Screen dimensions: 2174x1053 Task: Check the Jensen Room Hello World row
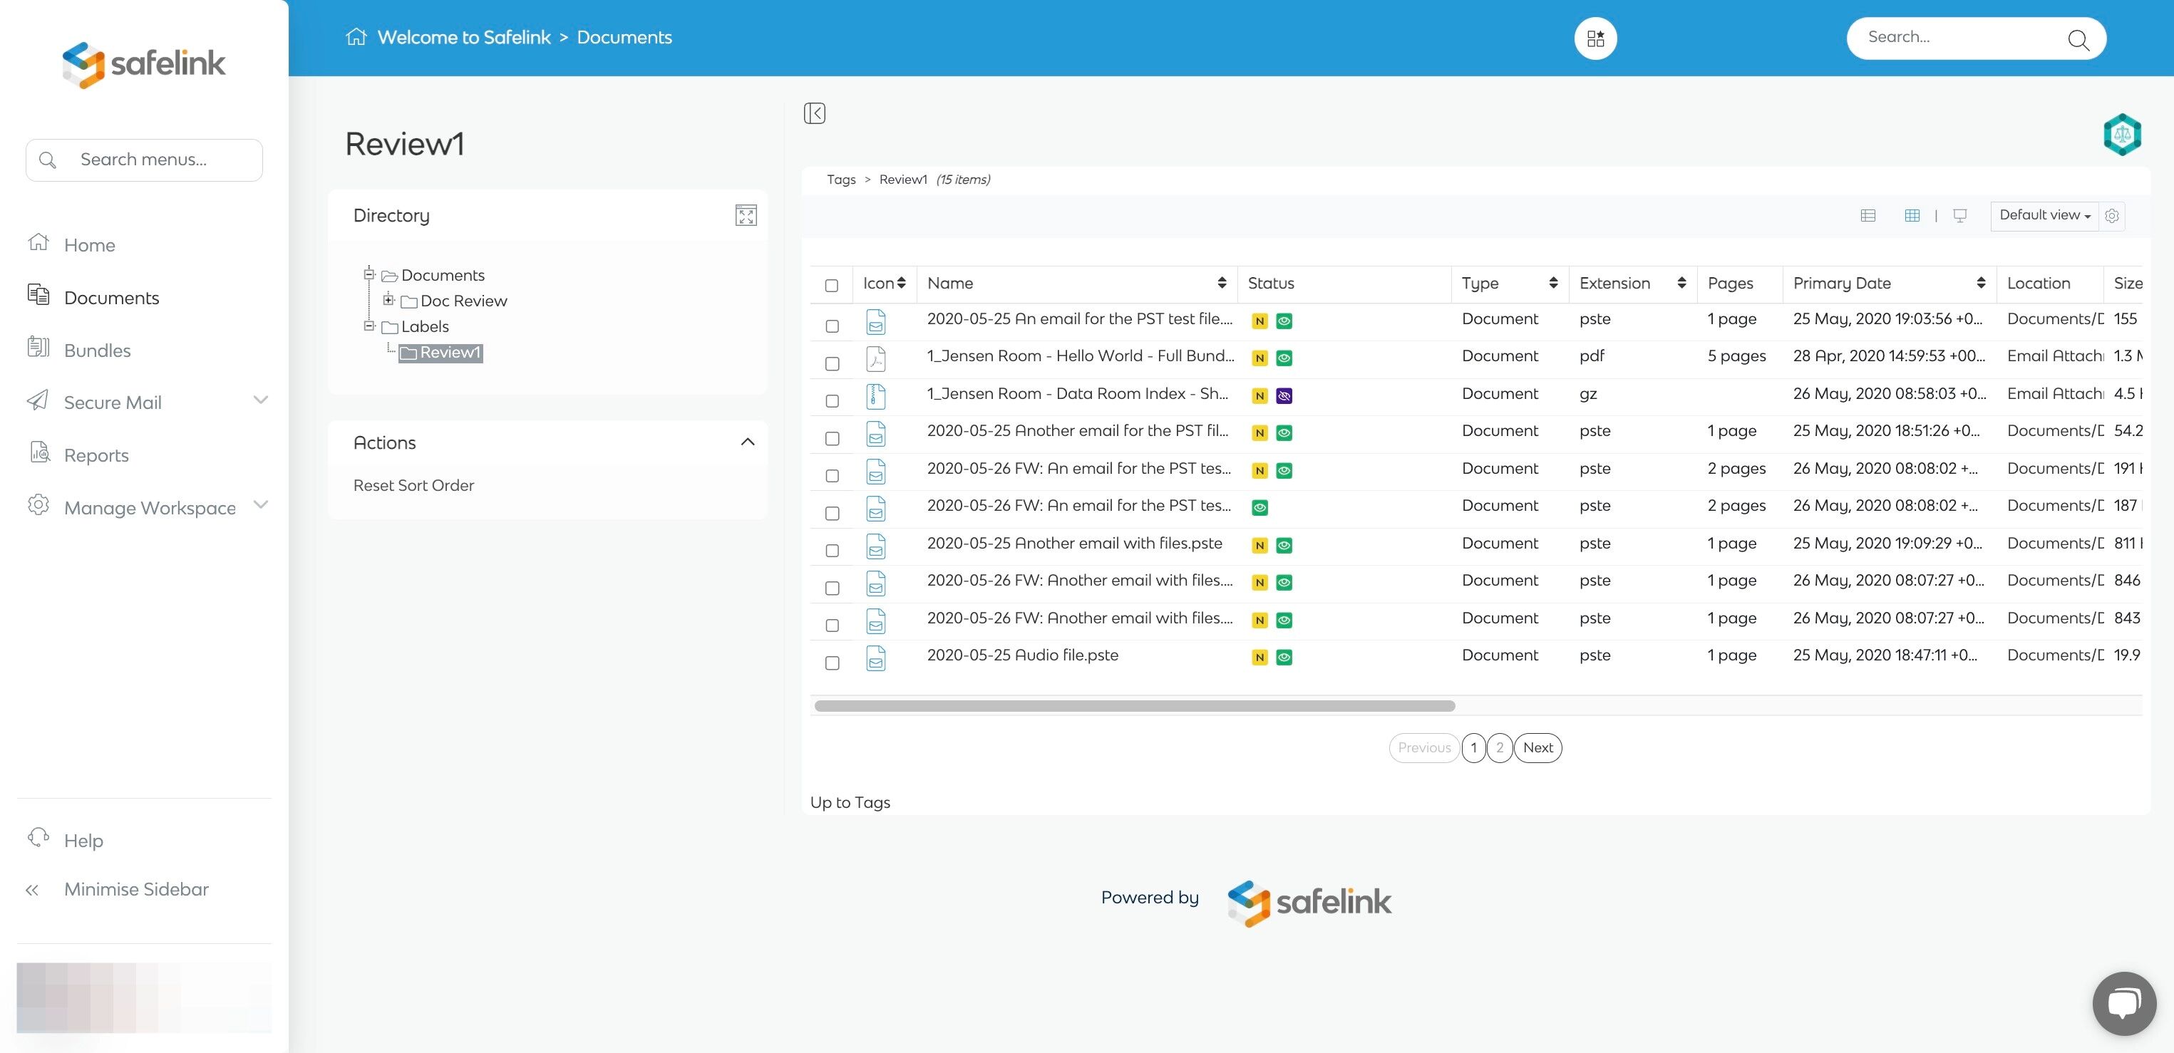832,363
